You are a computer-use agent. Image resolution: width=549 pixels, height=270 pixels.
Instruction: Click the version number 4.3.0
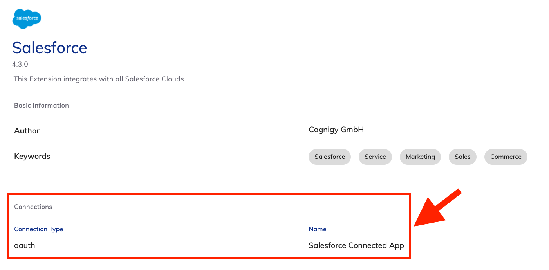pyautogui.click(x=20, y=64)
